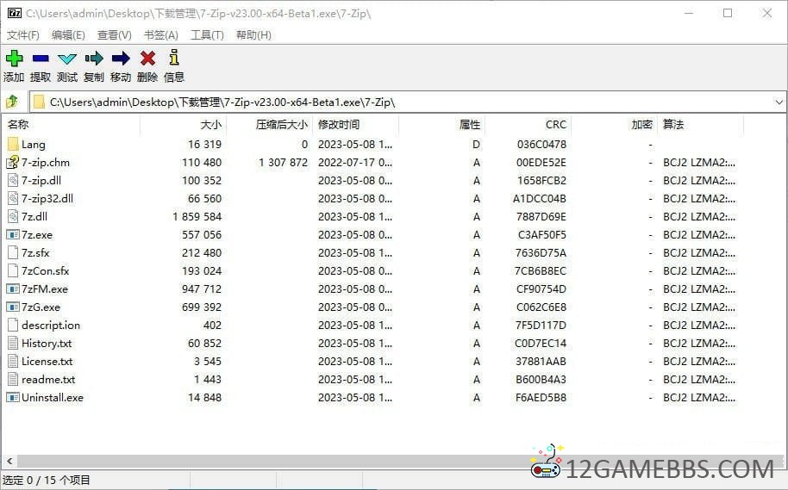Screen dimensions: 788x490
Task: Select the descript.ion file icon
Action: tap(13, 325)
